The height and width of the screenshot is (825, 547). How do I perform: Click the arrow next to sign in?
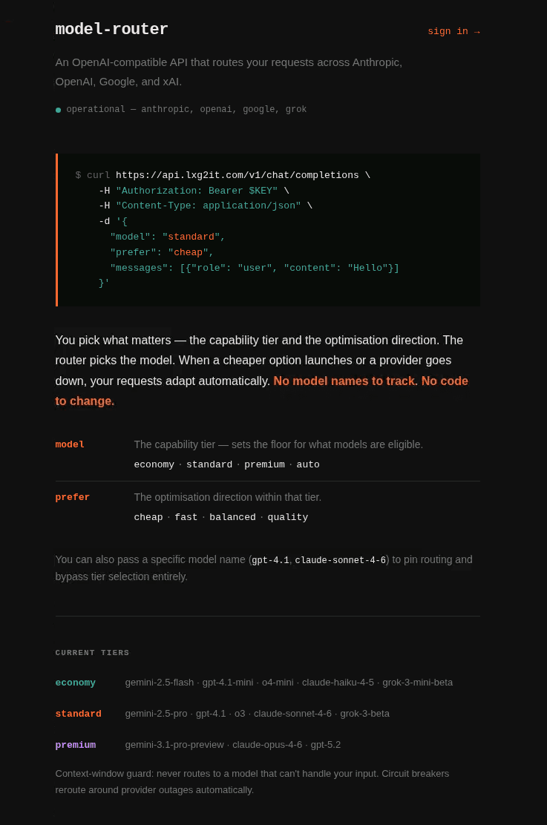coord(476,31)
